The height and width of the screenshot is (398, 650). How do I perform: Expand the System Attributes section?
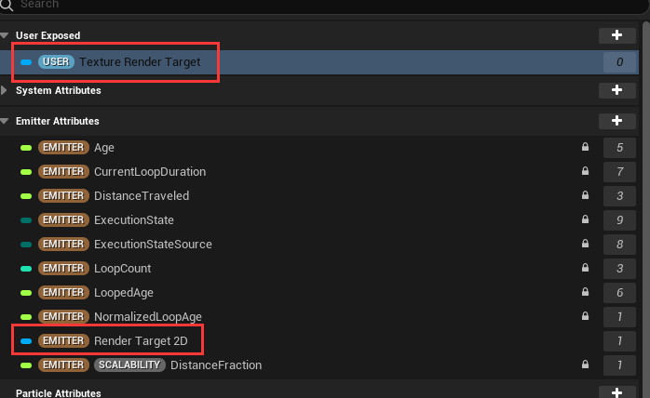[4, 90]
